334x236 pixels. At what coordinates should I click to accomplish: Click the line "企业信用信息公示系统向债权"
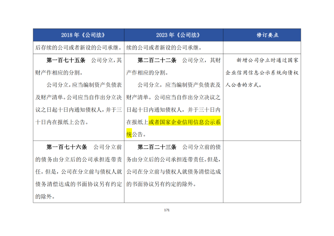262,73
